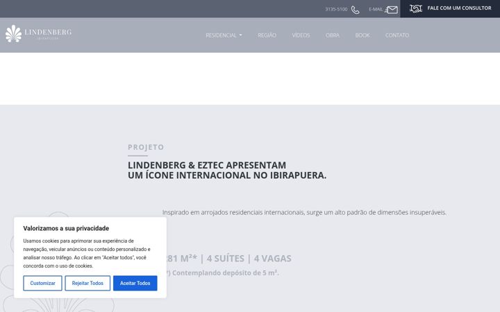Click heading line 'LINDENBERG & EZTEC APRESENTAM'
Image resolution: width=500 pixels, height=312 pixels.
point(207,165)
